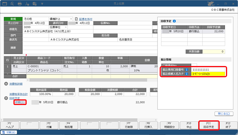Collapse the 消費税詳細 round arrow button
Viewport: 238px width, 135px height.
click(6, 84)
